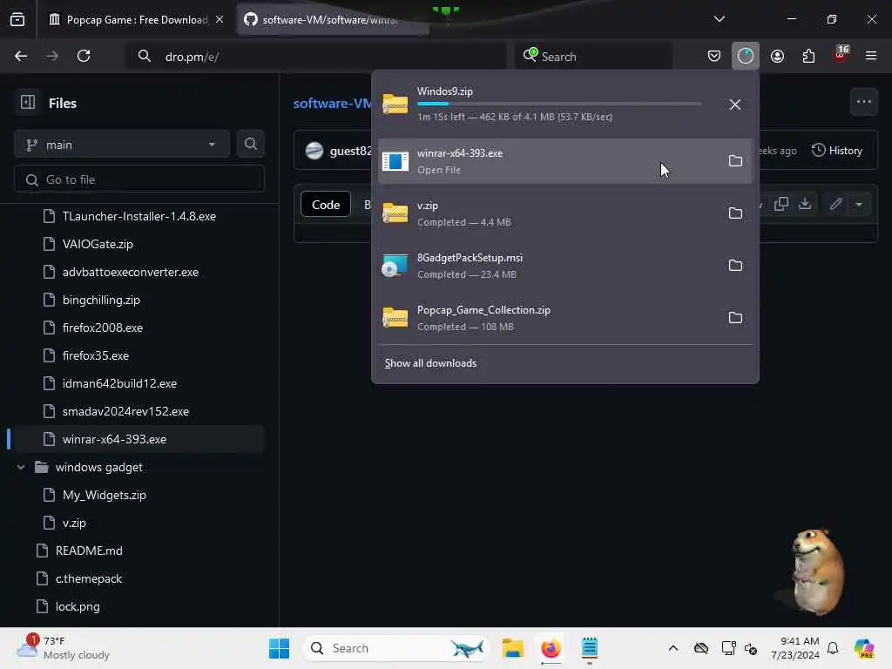Click the uBlock extension badge icon
Image resolution: width=892 pixels, height=669 pixels.
tap(841, 55)
